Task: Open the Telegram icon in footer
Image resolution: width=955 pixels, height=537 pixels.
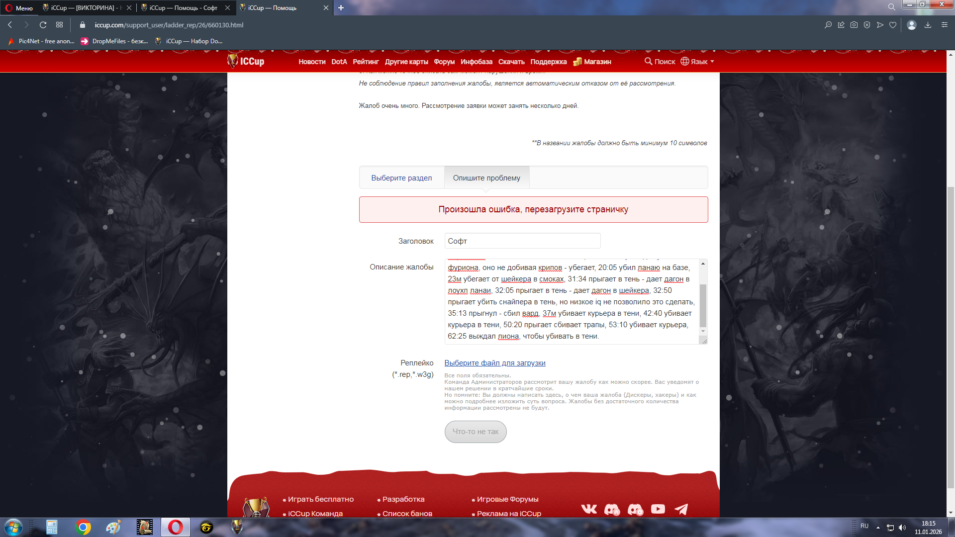Action: [681, 509]
